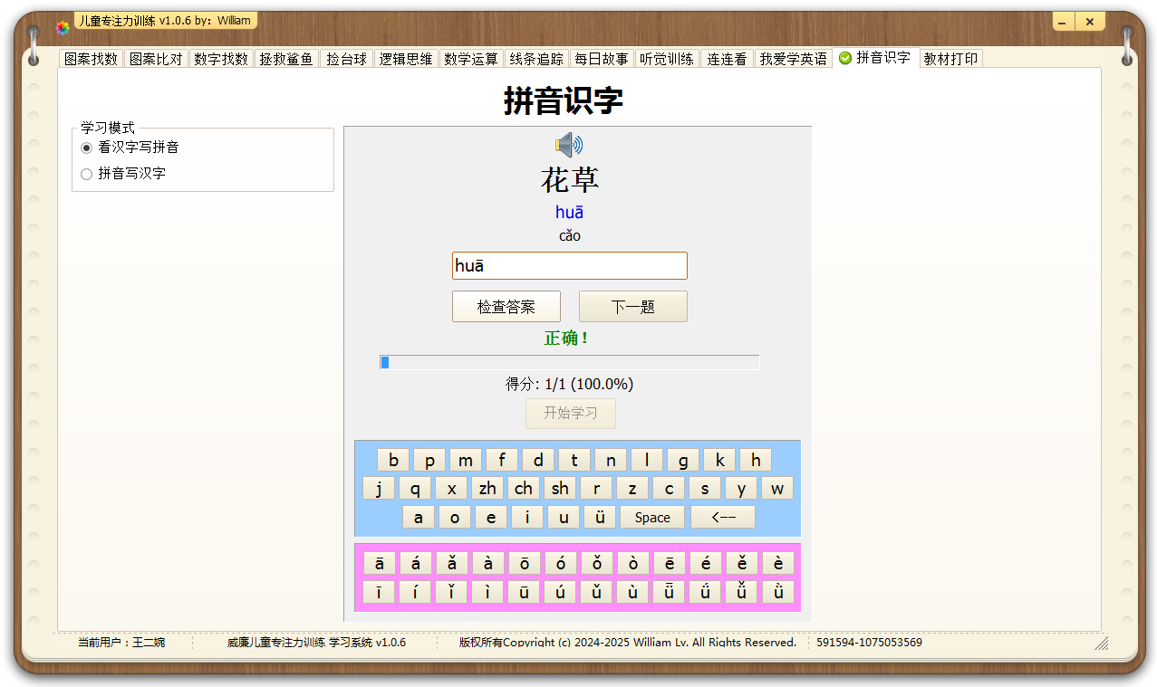Click the copyright notice in status bar

tap(627, 643)
